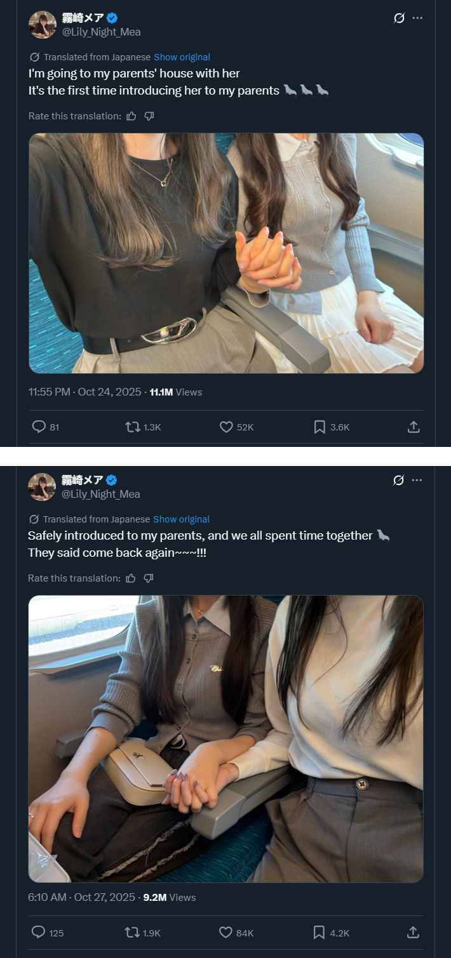Rate first translation thumbs up
The height and width of the screenshot is (958, 451).
131,116
